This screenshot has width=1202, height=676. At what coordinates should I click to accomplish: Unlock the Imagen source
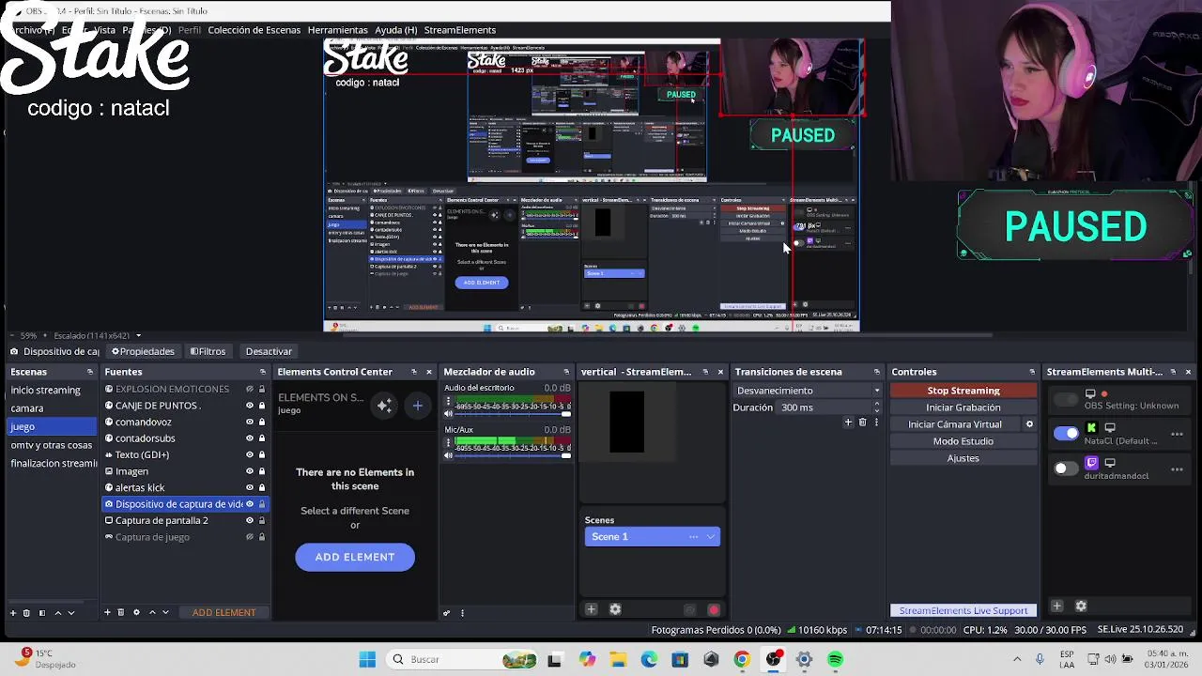(262, 471)
